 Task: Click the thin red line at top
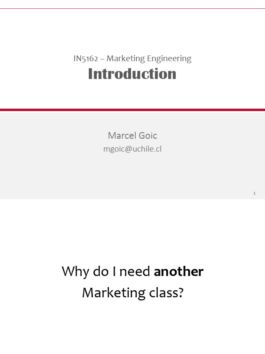132,9
